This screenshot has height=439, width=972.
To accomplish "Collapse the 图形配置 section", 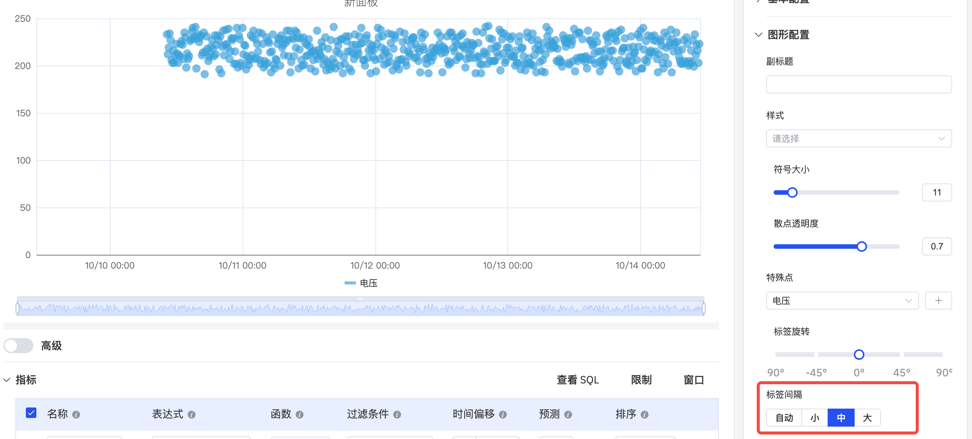I will (x=758, y=35).
